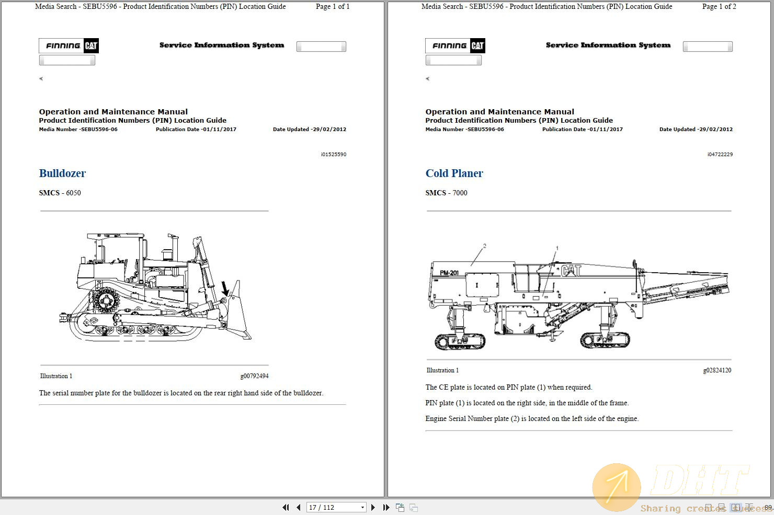This screenshot has width=774, height=515.
Task: Click the previous page arrow
Action: tap(298, 507)
